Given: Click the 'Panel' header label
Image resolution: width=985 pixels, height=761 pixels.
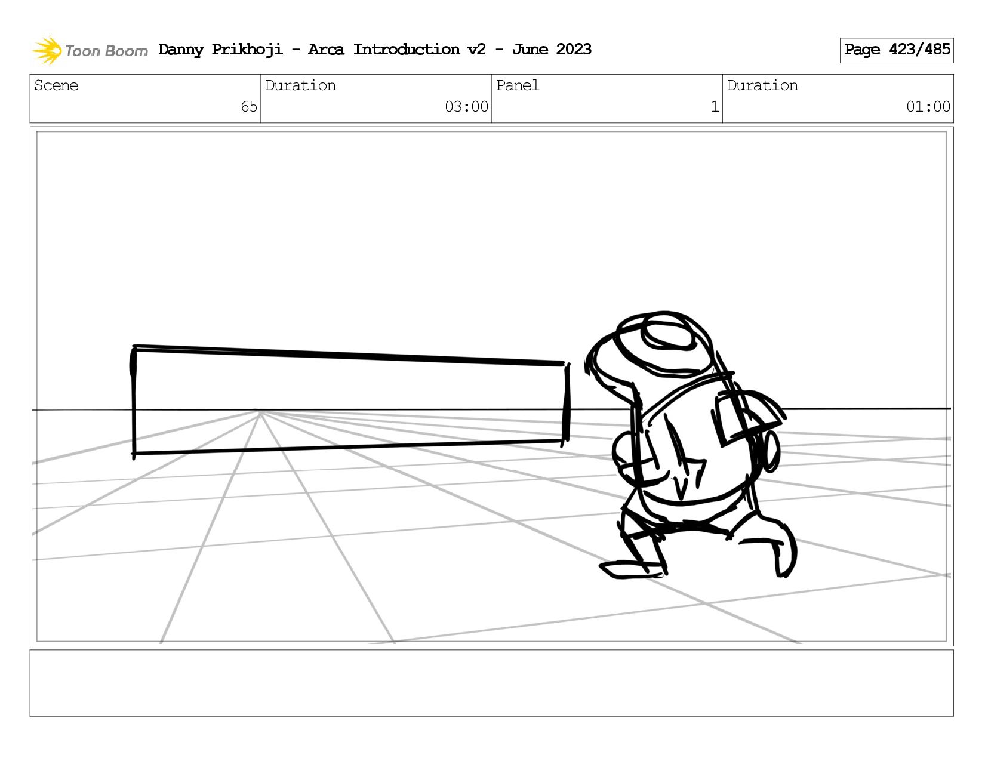Looking at the screenshot, I should pos(518,85).
